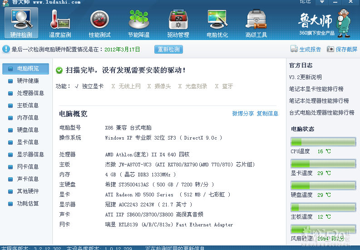Open 硬件检测 hardware detection icon
The height and width of the screenshot is (250, 360).
click(x=21, y=23)
